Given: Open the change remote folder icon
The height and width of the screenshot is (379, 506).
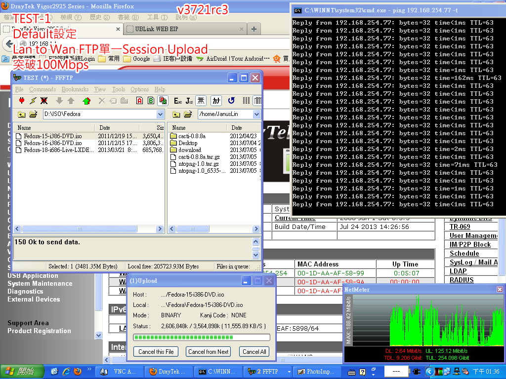Looking at the screenshot, I should [188, 114].
